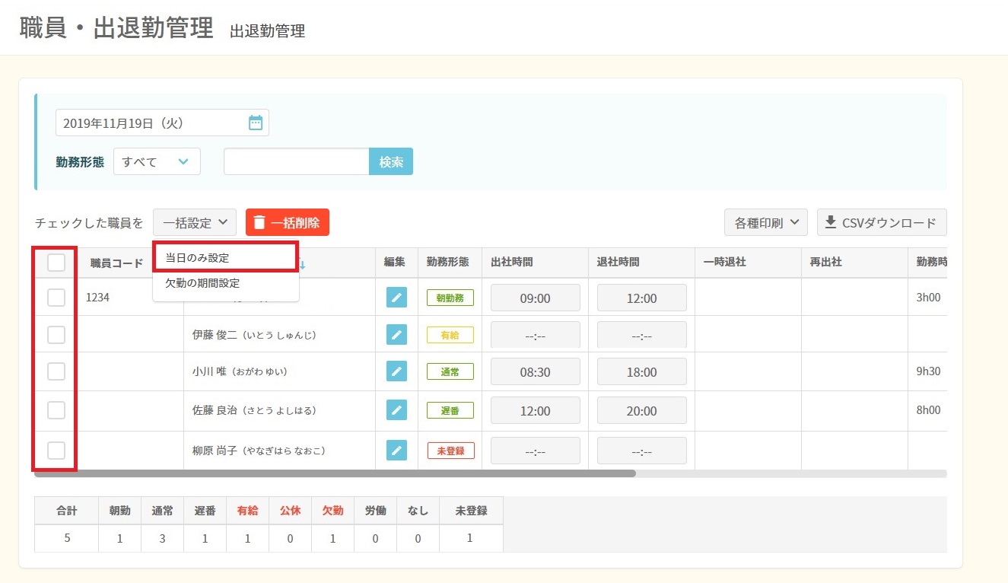The image size is (1008, 583).
Task: Click the search text input field
Action: pyautogui.click(x=297, y=161)
